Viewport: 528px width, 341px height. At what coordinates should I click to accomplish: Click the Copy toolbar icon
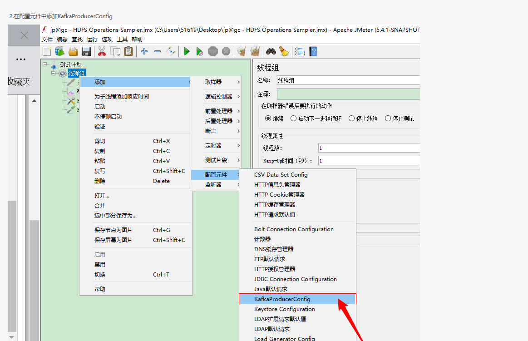pyautogui.click(x=115, y=51)
